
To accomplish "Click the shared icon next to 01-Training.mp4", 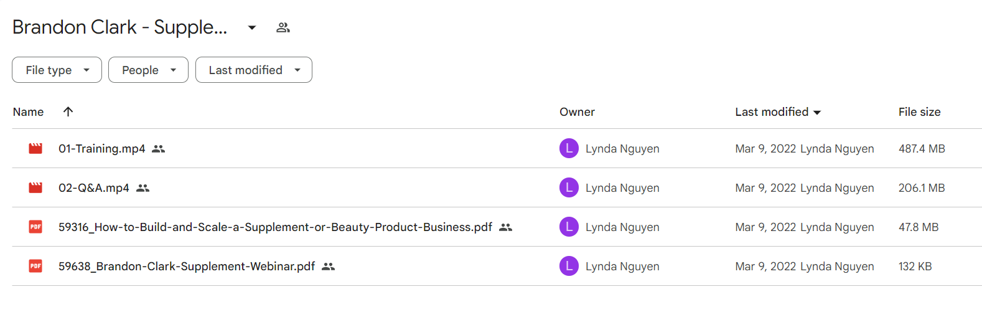I will 159,149.
